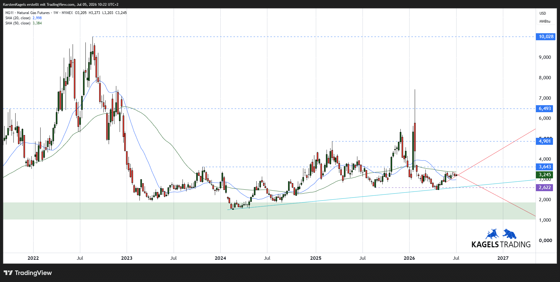Viewport: 560px width, 282px height.
Task: Select the 4,901 price level tag
Action: point(544,141)
